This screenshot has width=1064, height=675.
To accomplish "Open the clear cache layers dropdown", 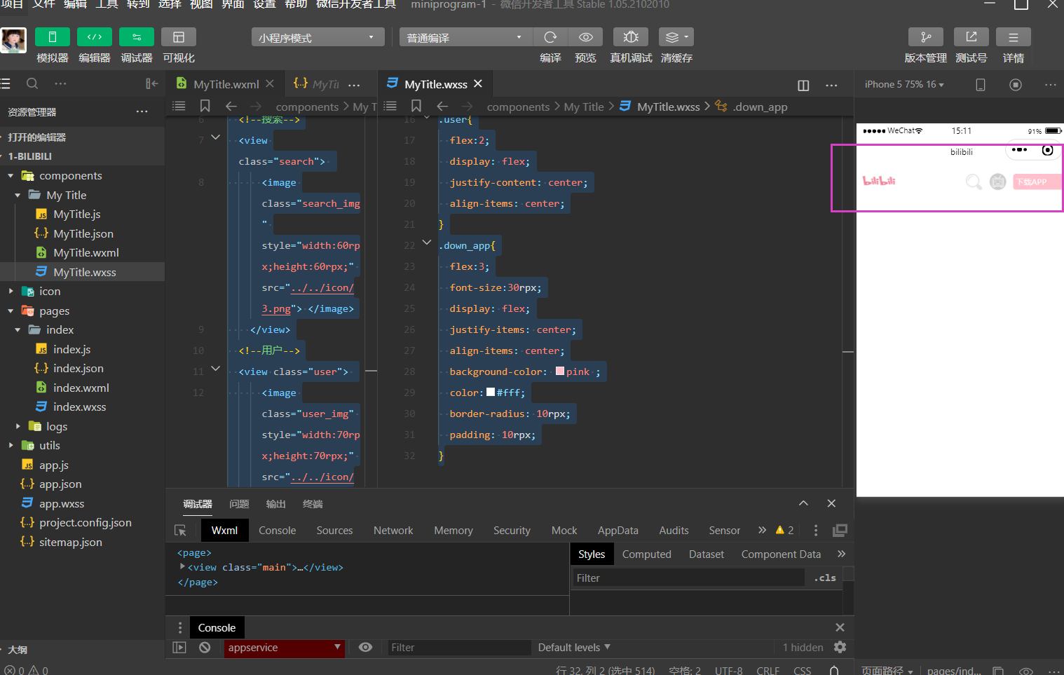I will tap(676, 37).
